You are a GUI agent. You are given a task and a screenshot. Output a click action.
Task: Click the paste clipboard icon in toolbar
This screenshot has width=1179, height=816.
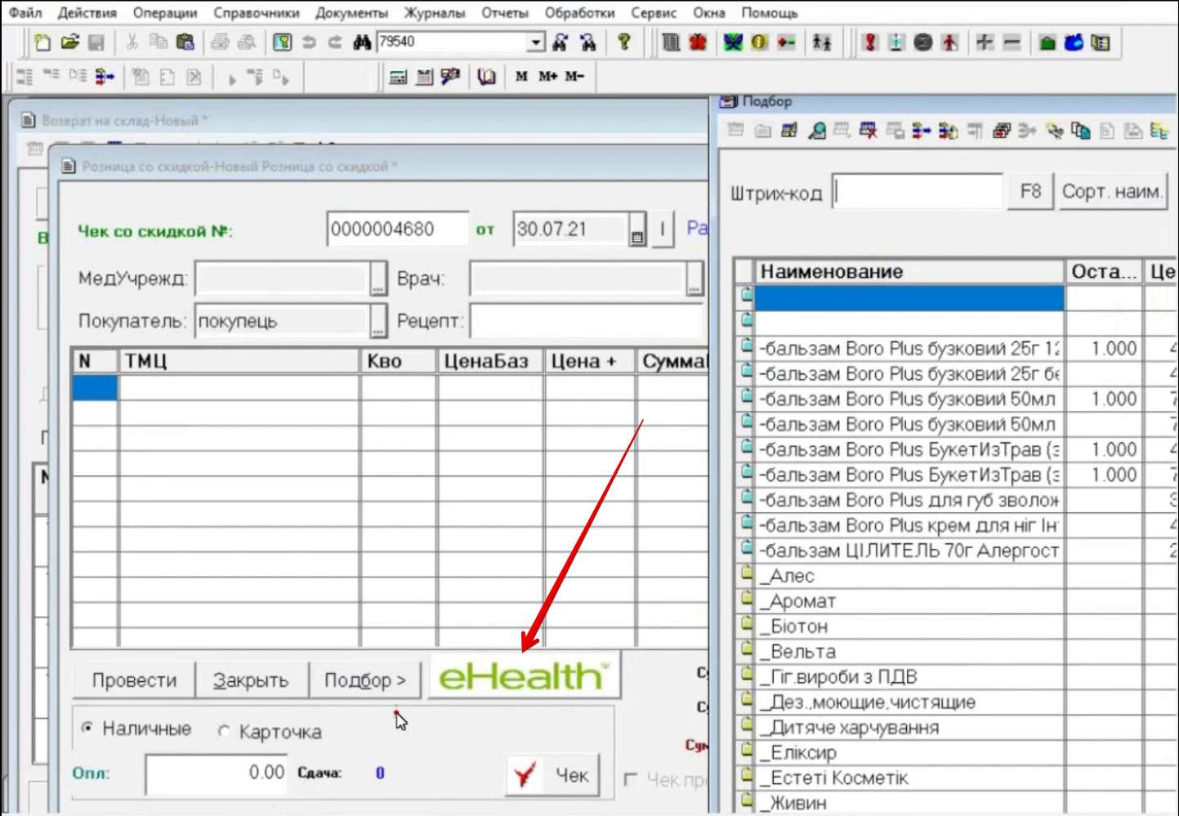(185, 42)
